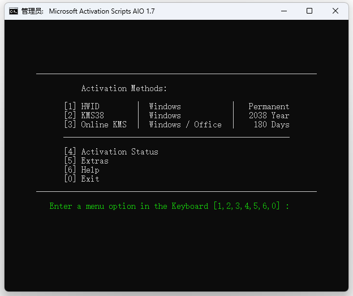Click the '[6] Help' line
The height and width of the screenshot is (296, 353).
coord(81,170)
